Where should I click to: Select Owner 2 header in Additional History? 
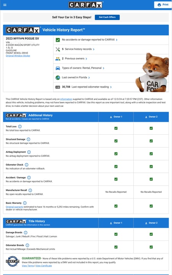151,117
